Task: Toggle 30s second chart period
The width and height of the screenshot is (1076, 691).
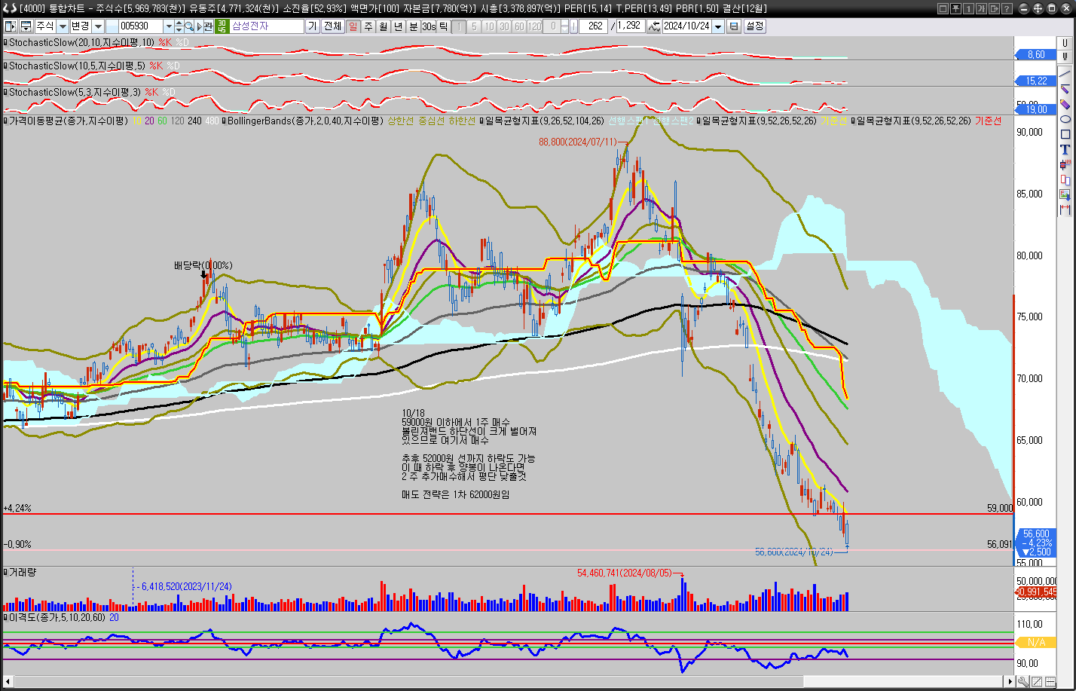Action: tap(429, 26)
